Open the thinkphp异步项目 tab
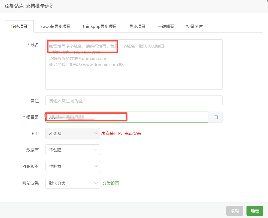This screenshot has width=268, height=218. pyautogui.click(x=100, y=26)
